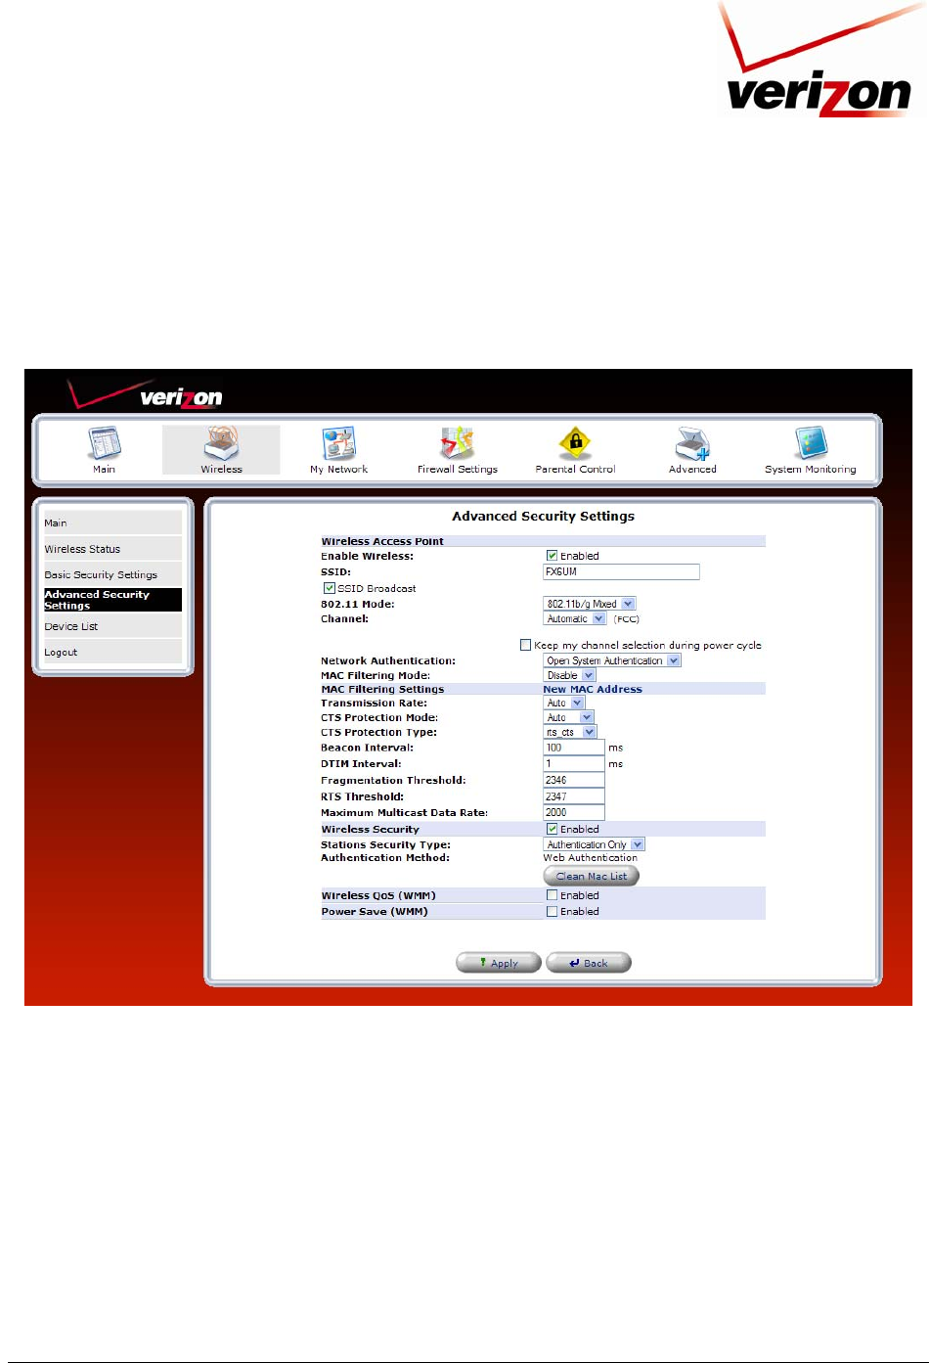This screenshot has width=929, height=1363.
Task: Open the MAC Filtering Mode dropdown
Action: click(x=570, y=675)
